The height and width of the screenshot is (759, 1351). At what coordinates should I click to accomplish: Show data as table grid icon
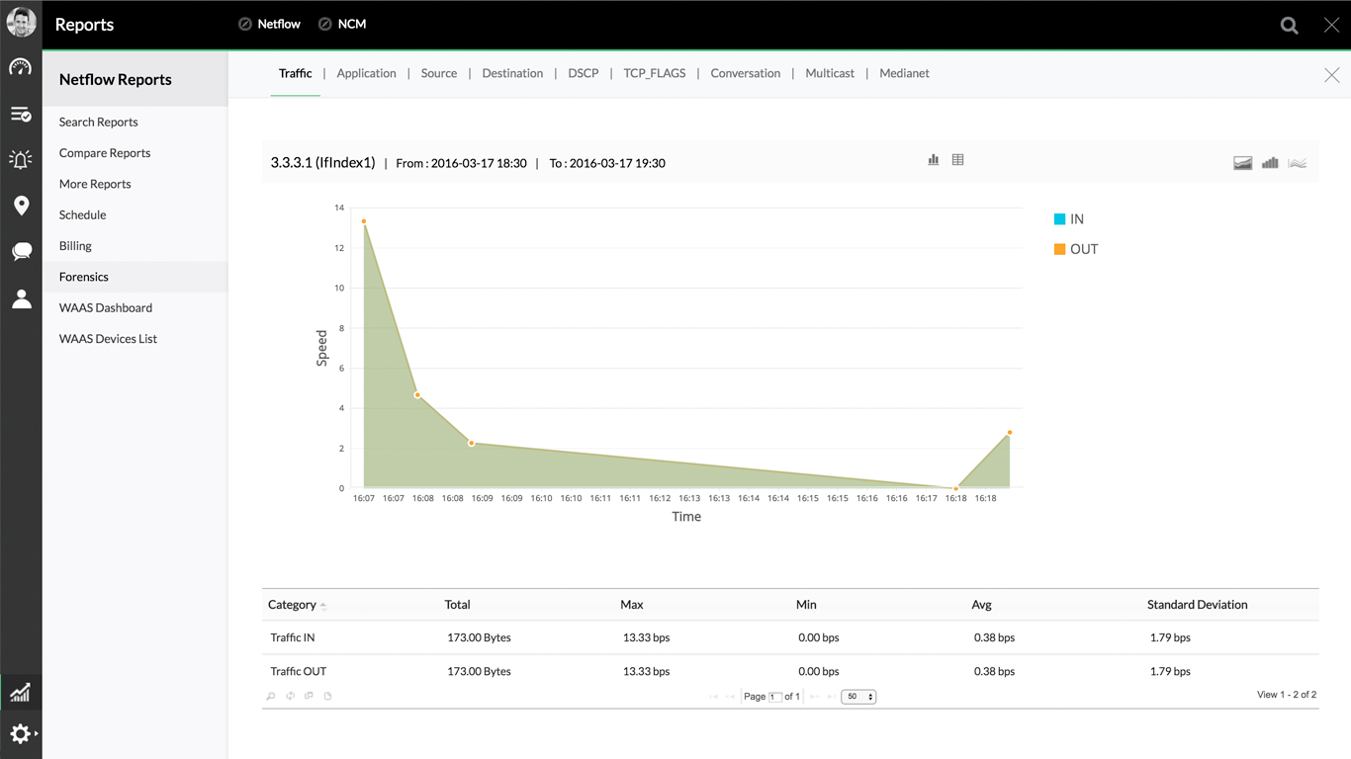click(x=957, y=160)
